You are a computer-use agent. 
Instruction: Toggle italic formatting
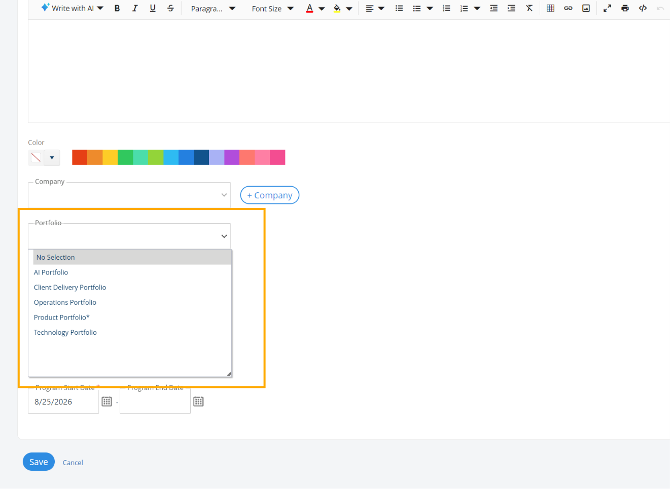(135, 8)
